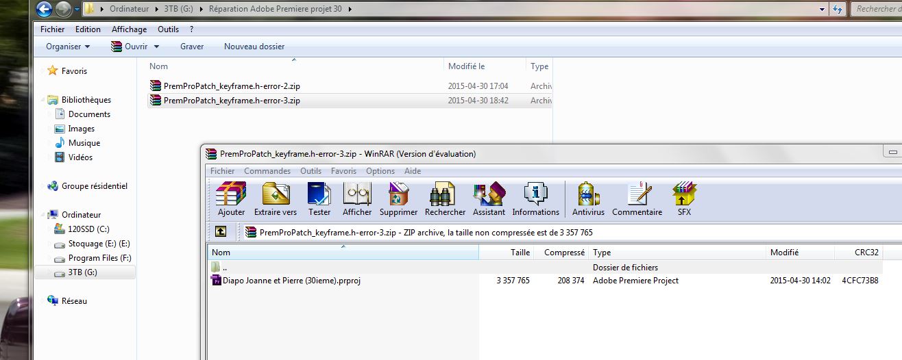Open the Afficher tool in WinRAR
Screen dimensions: 902x360
tap(357, 199)
